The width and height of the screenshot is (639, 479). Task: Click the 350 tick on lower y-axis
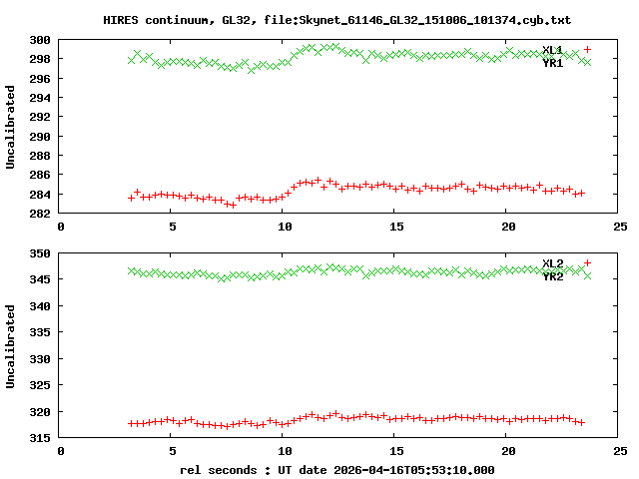40,253
